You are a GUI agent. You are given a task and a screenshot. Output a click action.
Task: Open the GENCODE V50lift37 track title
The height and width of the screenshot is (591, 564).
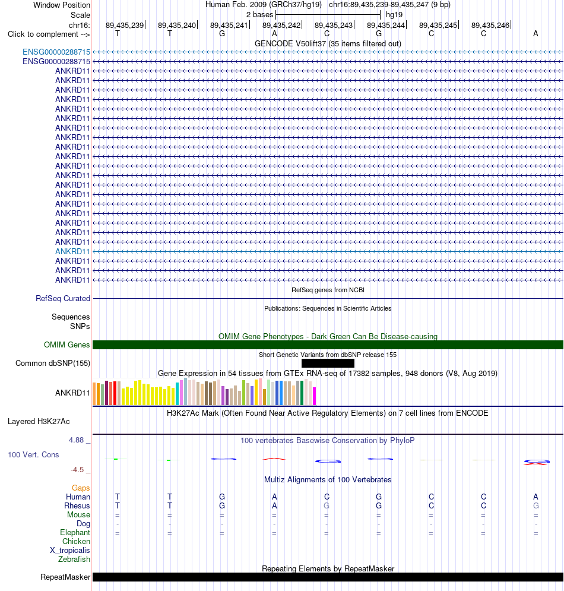pos(328,44)
